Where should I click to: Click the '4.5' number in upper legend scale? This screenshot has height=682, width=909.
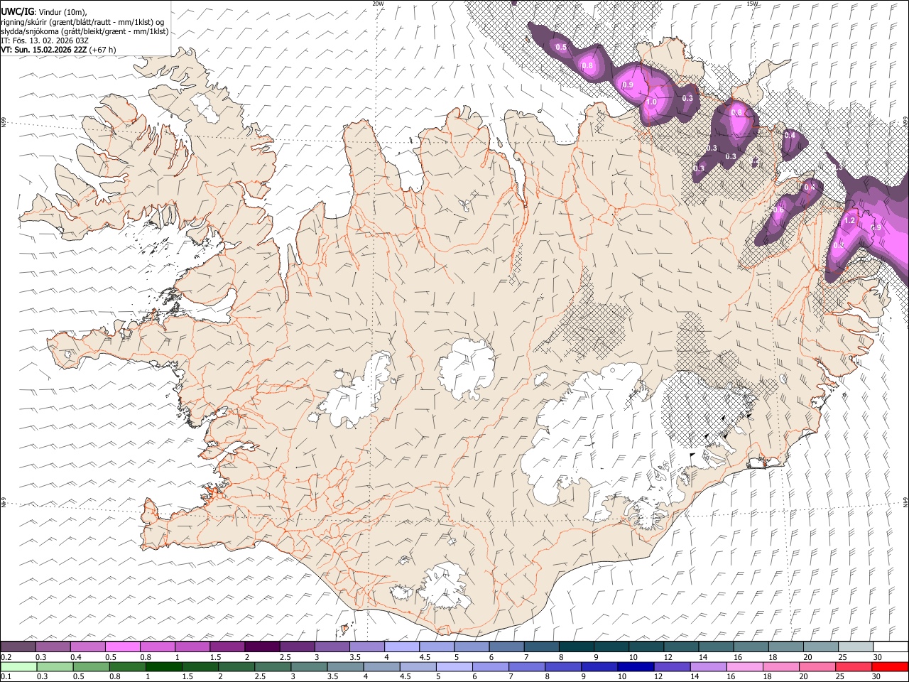425,657
